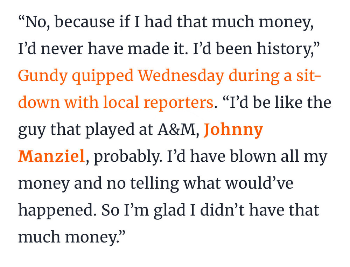Click the bold orange word 'Manziel'
The image size is (350, 267).
pyautogui.click(x=51, y=156)
